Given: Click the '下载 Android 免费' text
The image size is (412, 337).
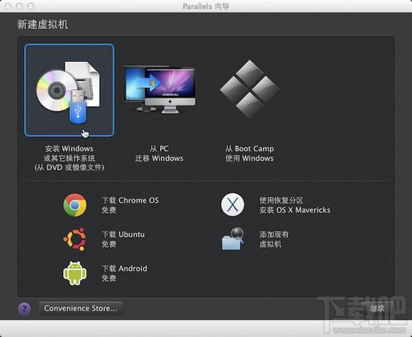Looking at the screenshot, I should (x=124, y=273).
